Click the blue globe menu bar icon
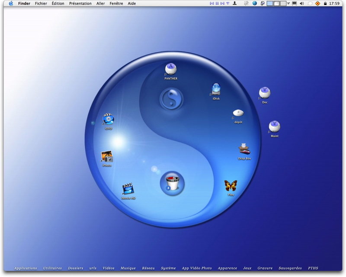Image resolution: width=346 pixels, height=277 pixels. click(255, 3)
